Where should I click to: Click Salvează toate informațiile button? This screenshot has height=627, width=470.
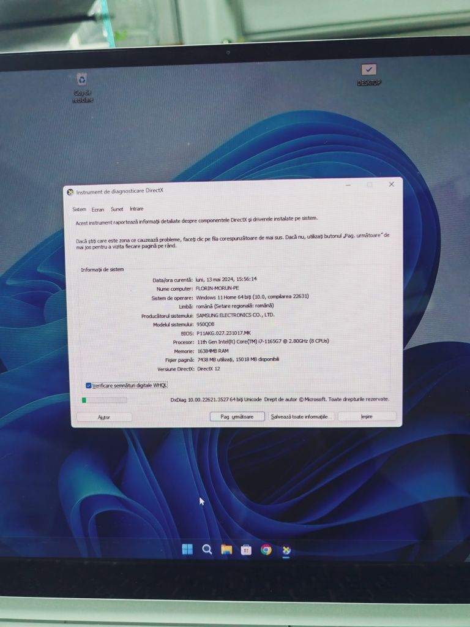click(300, 416)
